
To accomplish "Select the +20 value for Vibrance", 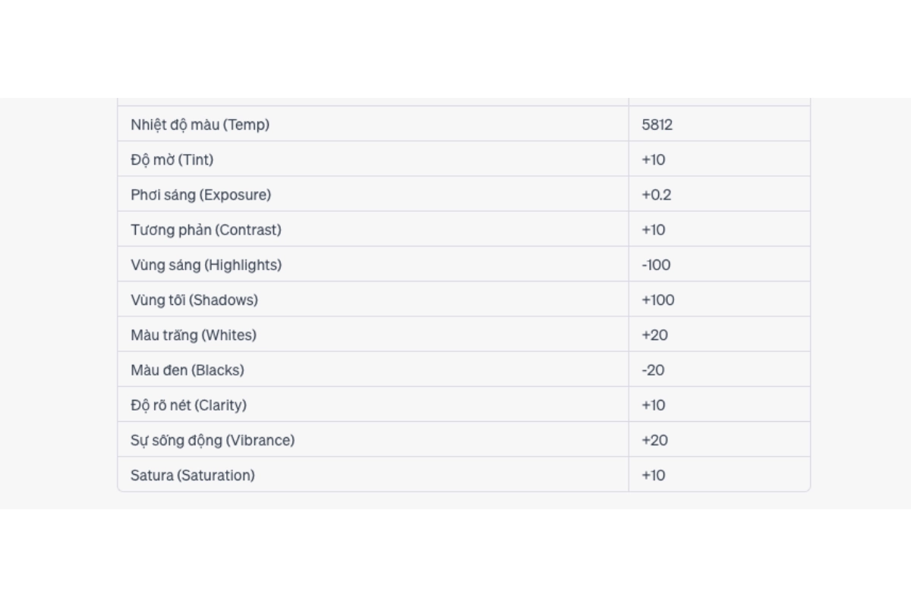I will pos(654,440).
